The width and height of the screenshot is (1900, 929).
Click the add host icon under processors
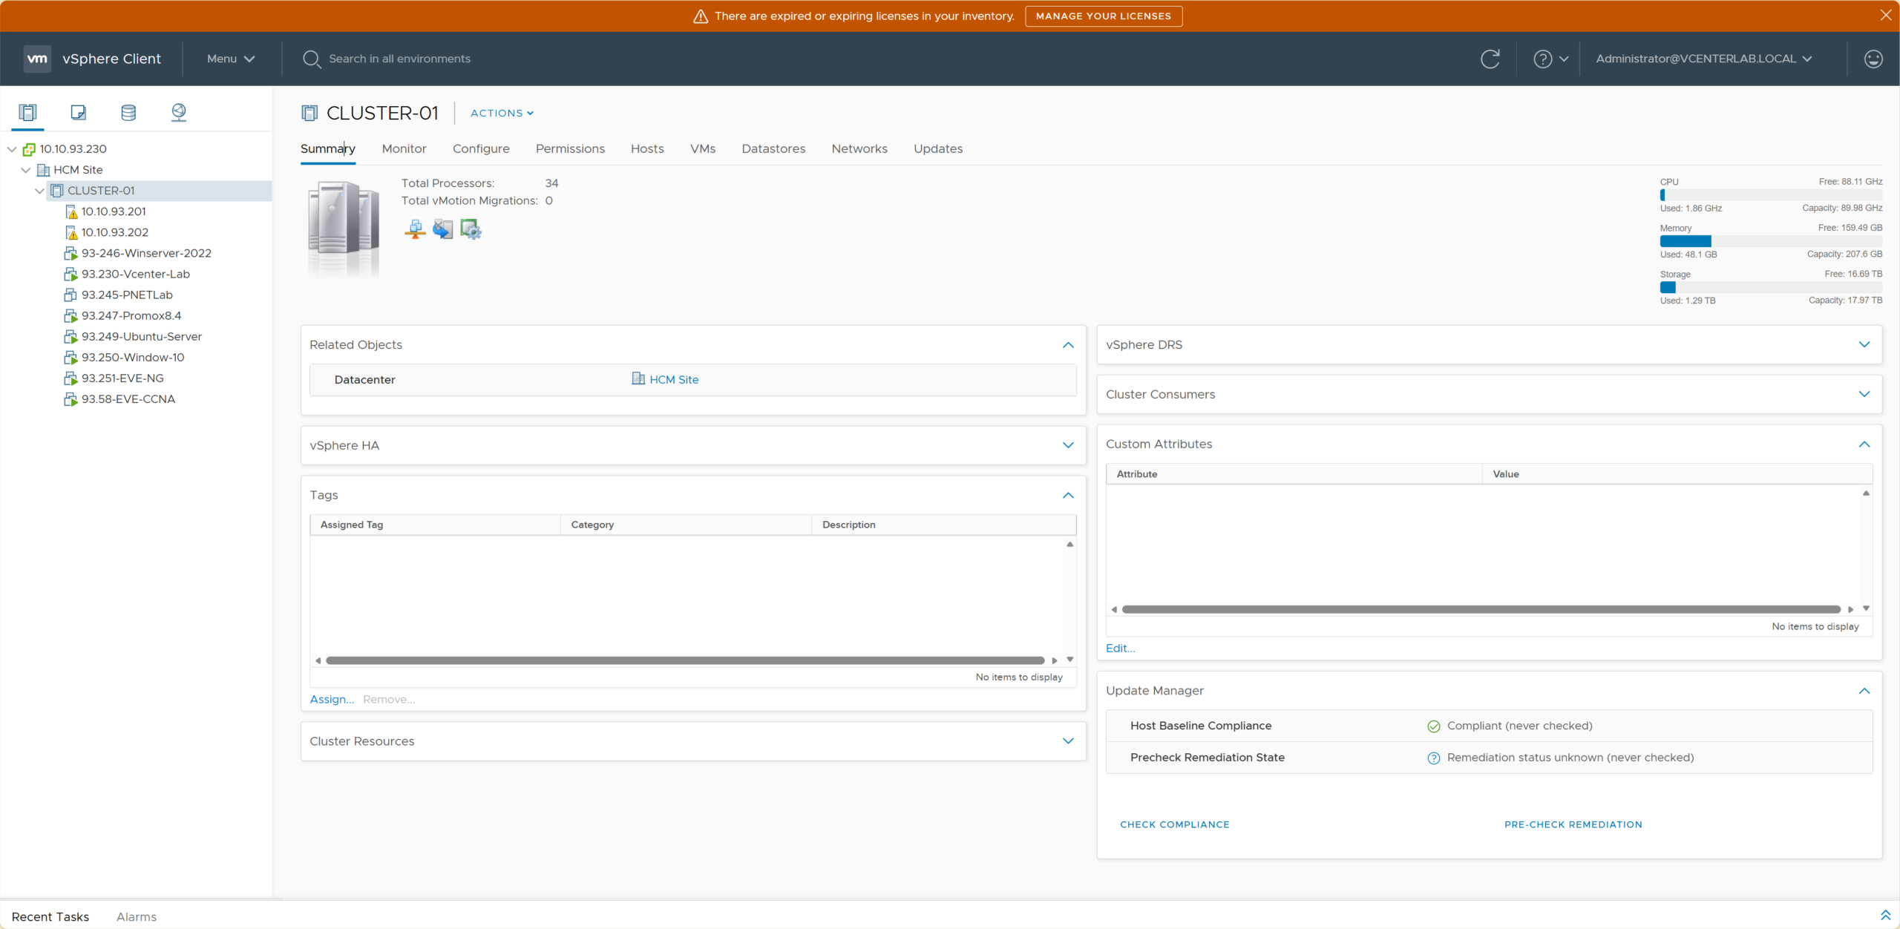[415, 229]
